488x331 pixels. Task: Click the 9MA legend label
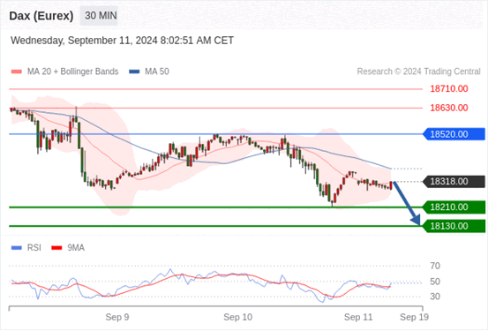76,248
